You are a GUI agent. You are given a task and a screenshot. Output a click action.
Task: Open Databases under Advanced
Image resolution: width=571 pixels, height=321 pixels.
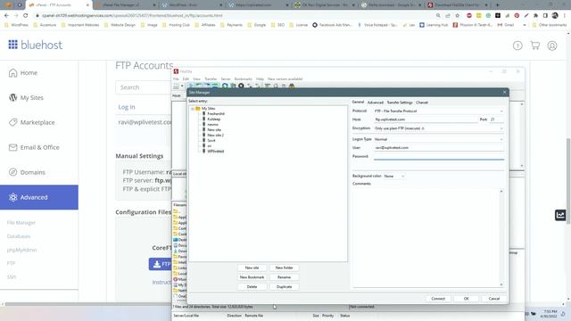click(x=19, y=236)
